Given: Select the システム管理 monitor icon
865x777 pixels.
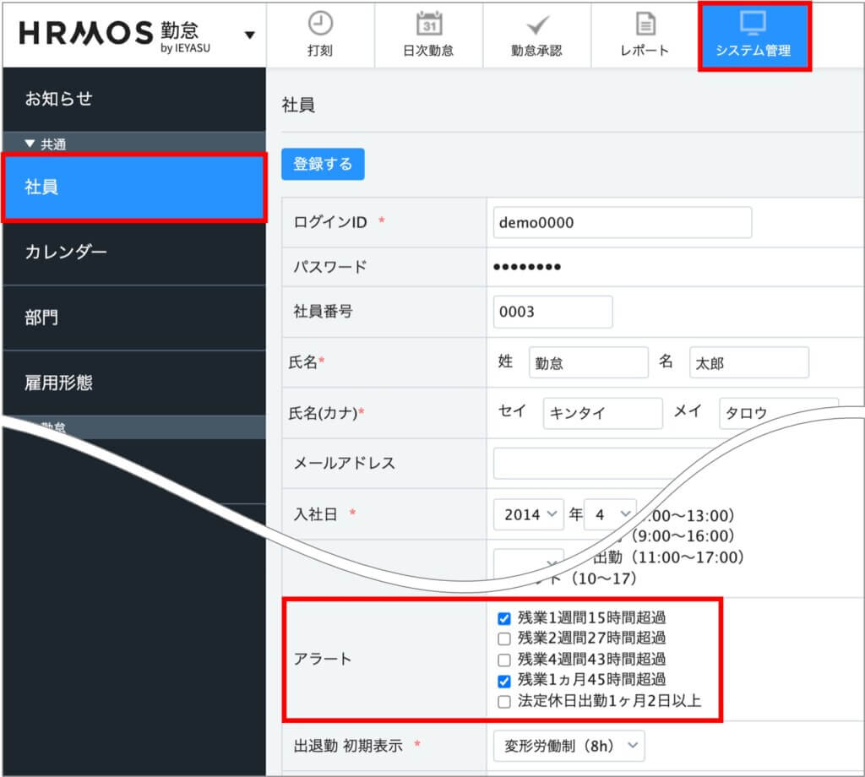Looking at the screenshot, I should tap(753, 24).
